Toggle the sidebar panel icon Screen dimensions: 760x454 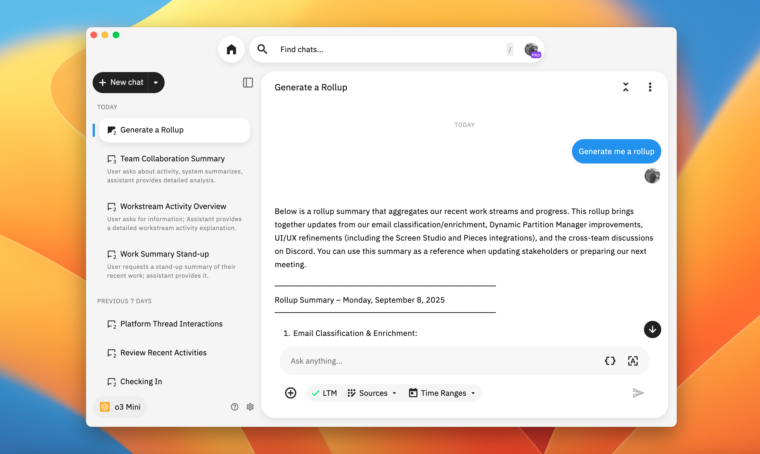click(x=248, y=82)
